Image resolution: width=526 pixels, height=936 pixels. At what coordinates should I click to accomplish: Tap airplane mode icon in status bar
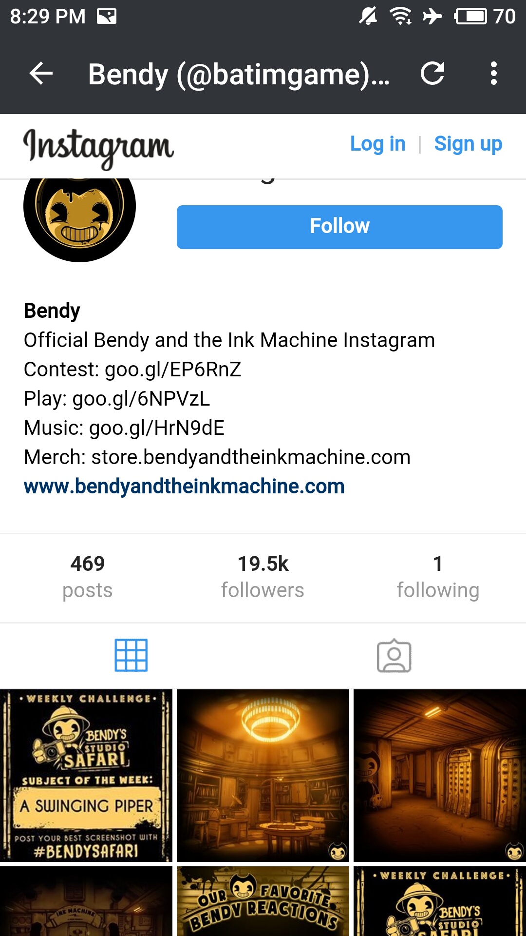pyautogui.click(x=432, y=17)
